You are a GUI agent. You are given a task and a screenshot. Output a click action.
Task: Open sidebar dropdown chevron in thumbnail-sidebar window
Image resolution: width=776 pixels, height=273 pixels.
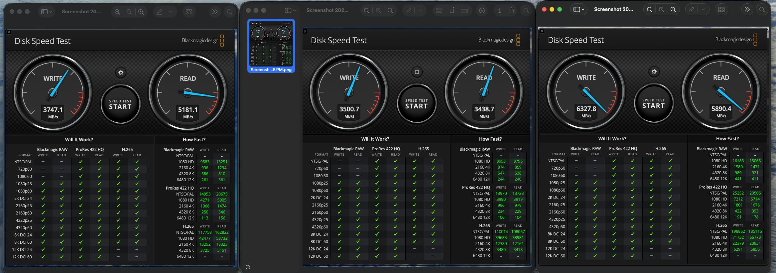click(294, 11)
